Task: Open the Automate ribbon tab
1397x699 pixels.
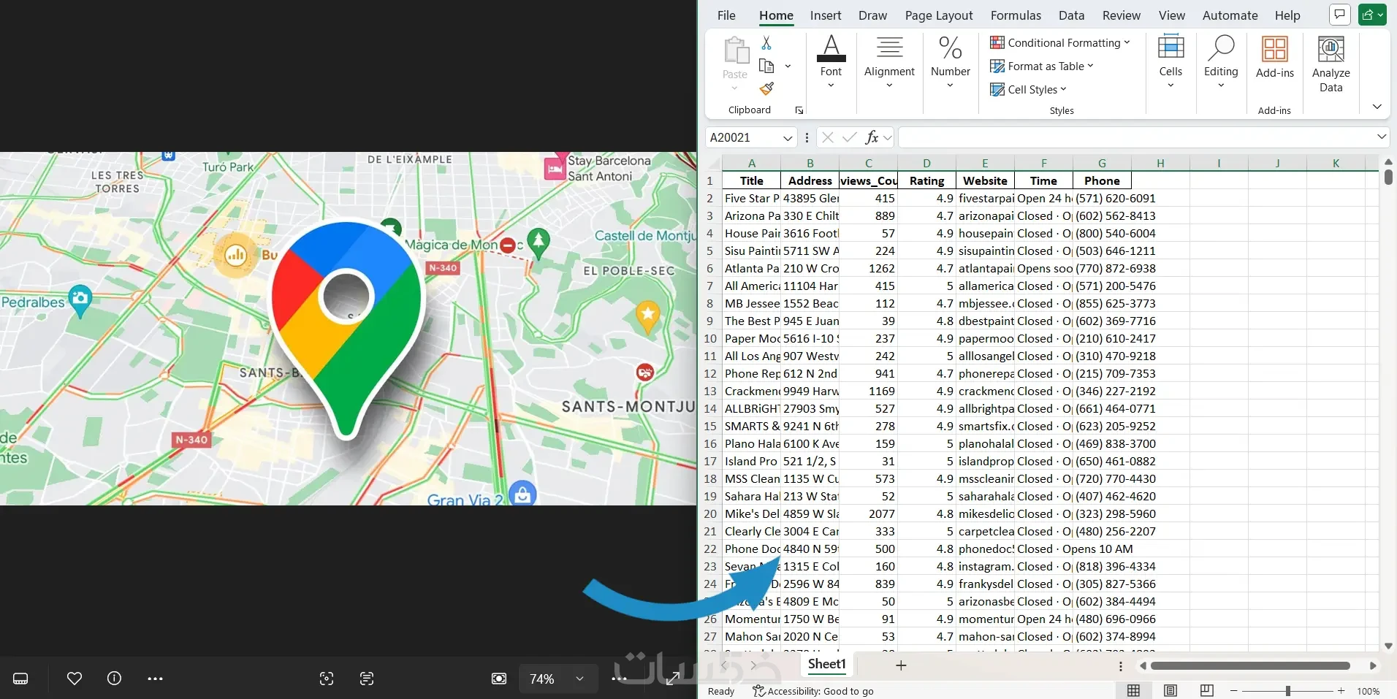Action: coord(1230,15)
